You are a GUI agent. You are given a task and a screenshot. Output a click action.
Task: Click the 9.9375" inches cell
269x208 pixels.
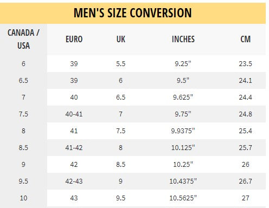click(x=183, y=131)
